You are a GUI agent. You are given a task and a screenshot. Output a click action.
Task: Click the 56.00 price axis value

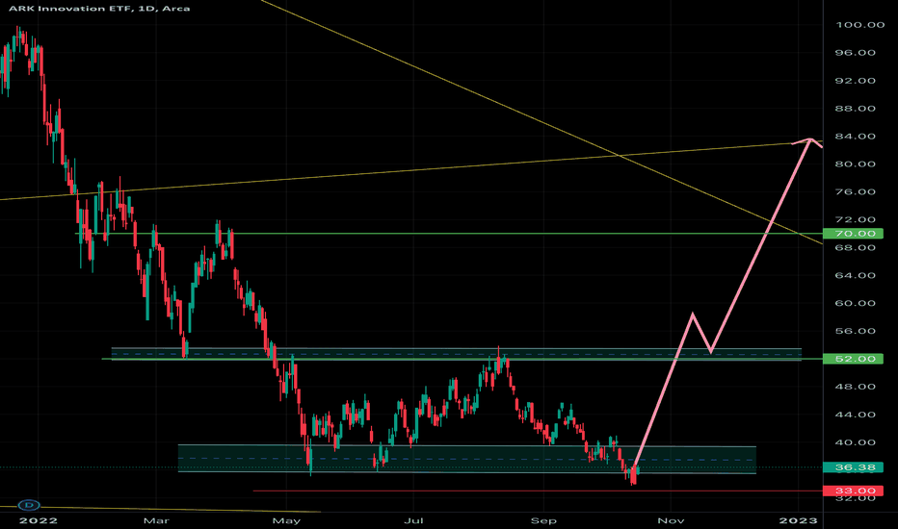856,331
